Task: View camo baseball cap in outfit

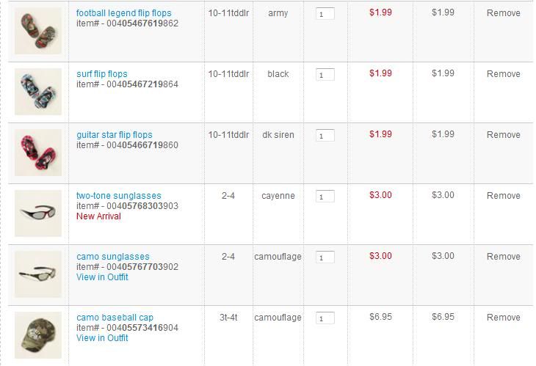Action: point(102,337)
